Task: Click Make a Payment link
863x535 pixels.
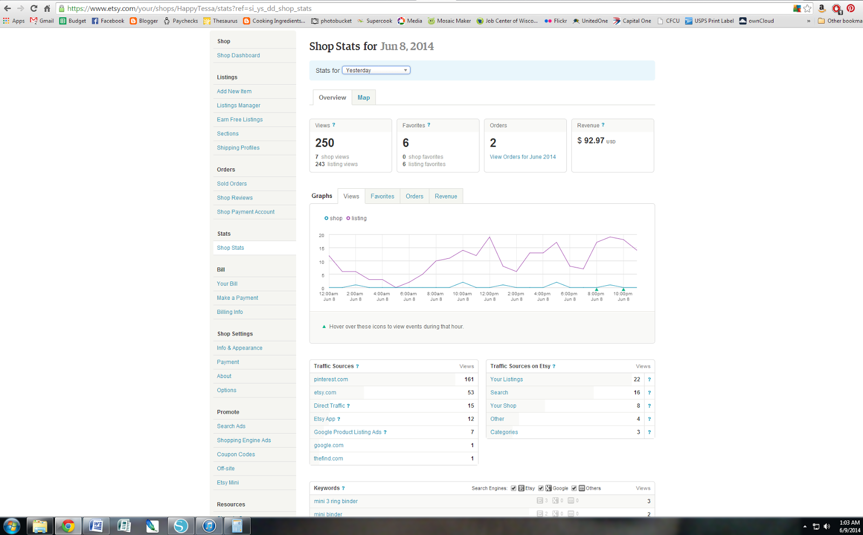Action: point(237,298)
